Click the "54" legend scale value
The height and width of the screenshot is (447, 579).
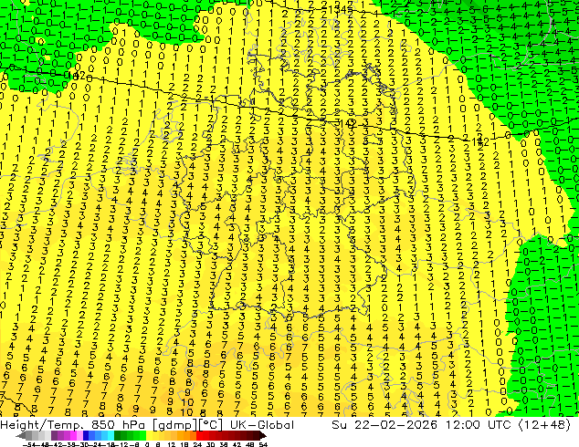(x=263, y=445)
